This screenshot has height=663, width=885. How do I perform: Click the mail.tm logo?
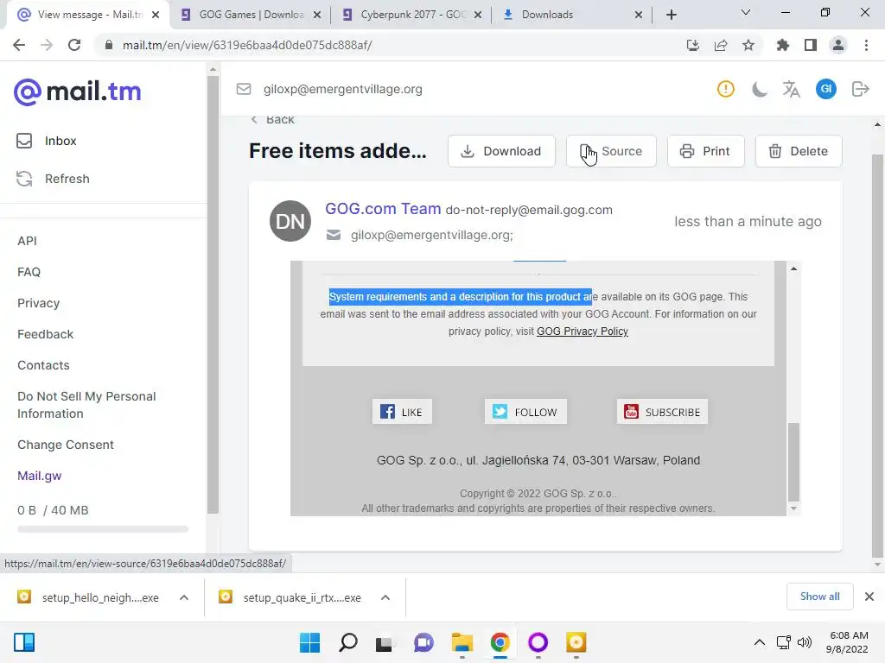coord(77,92)
